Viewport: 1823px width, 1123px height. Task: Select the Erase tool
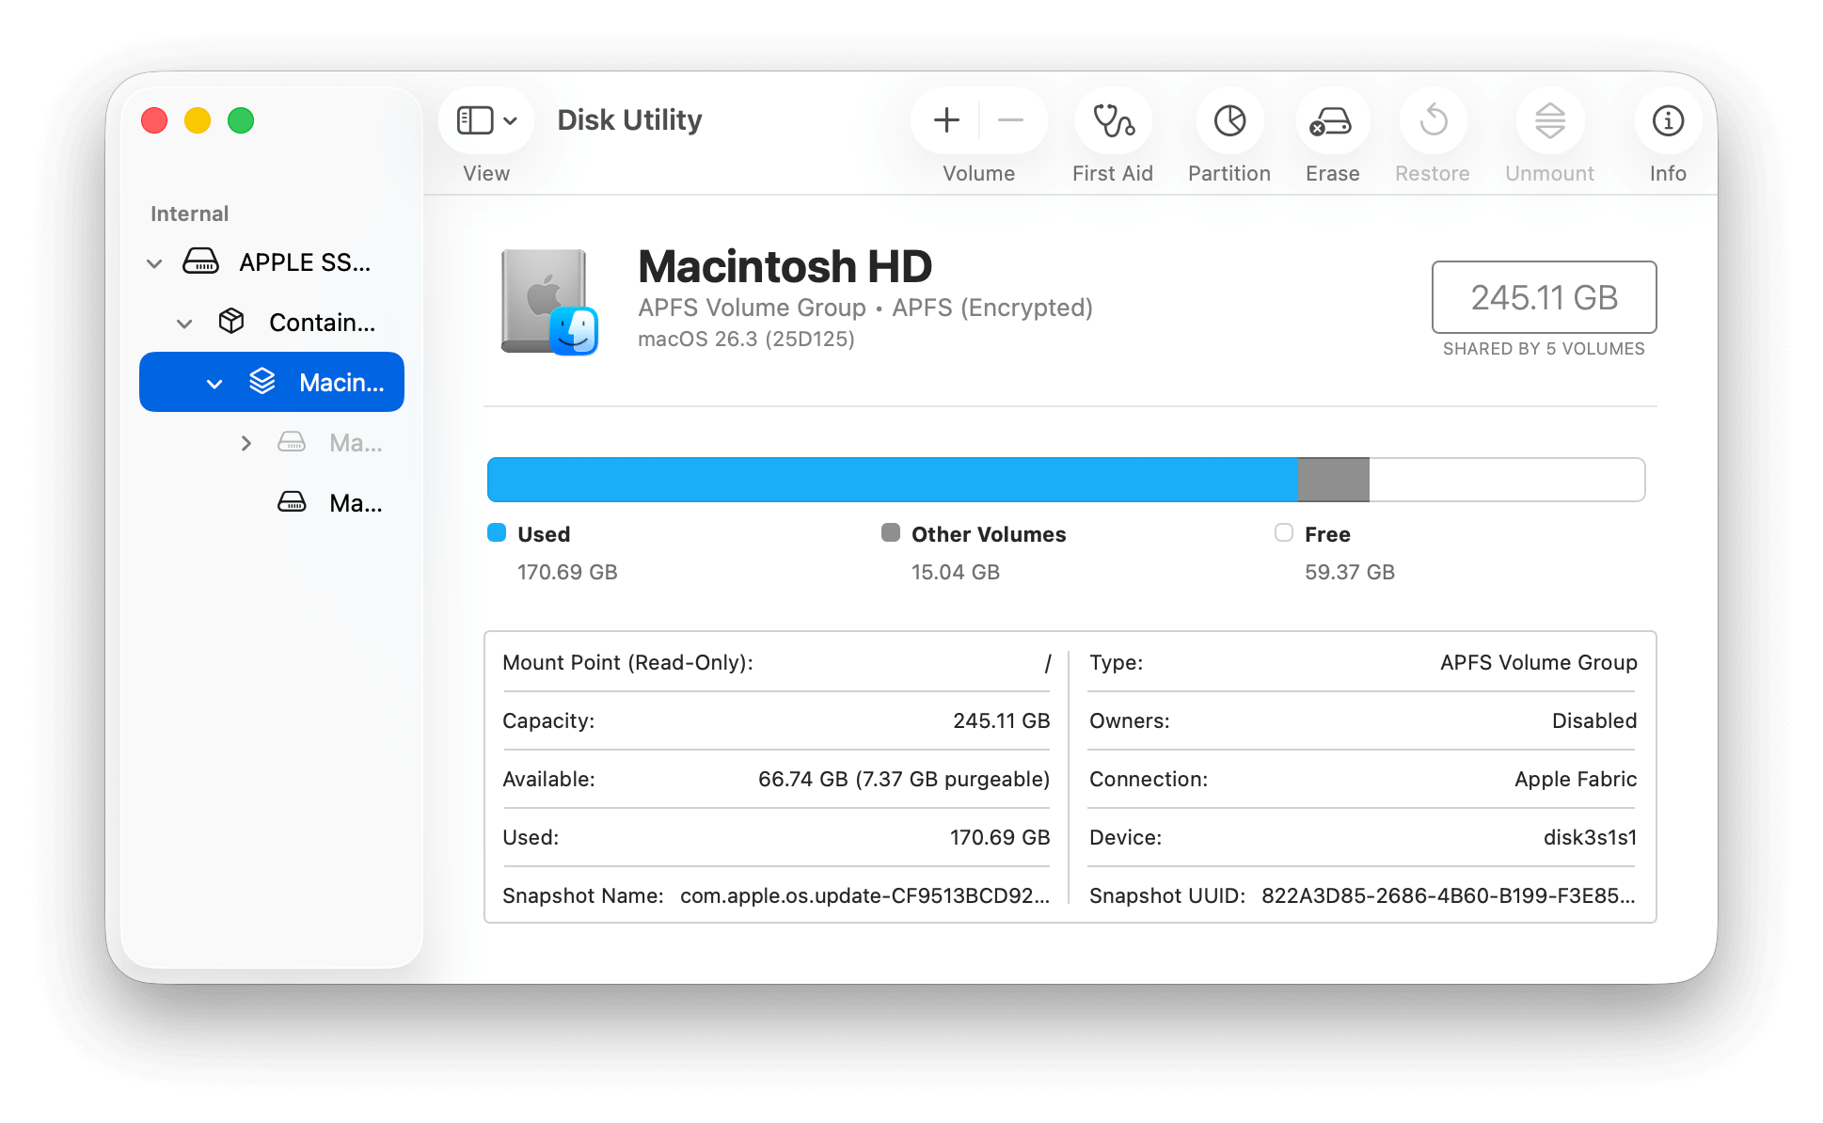[1331, 121]
